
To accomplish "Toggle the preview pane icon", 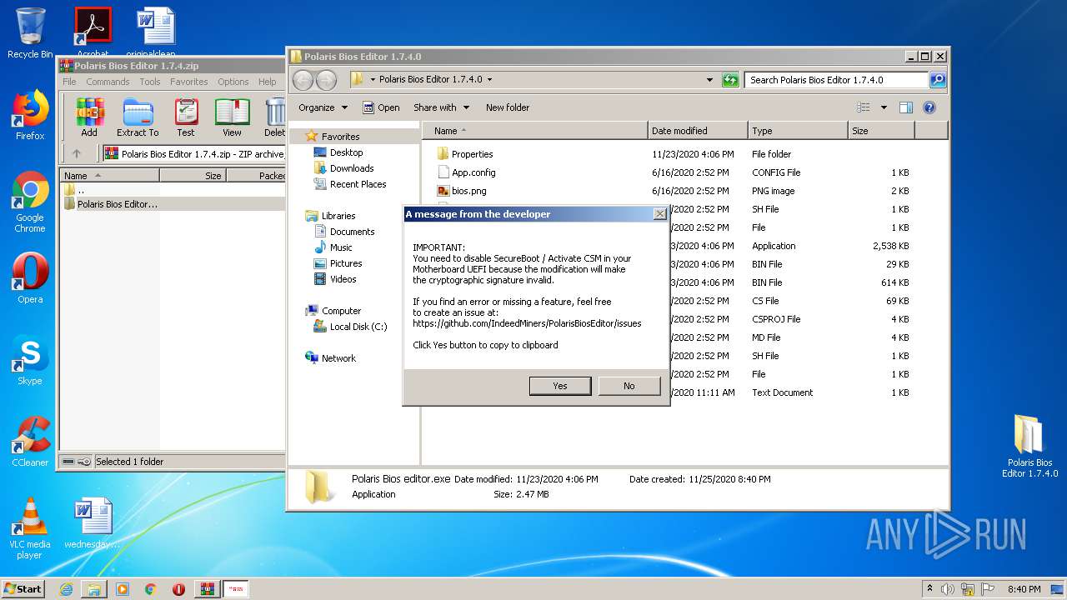I will tap(906, 107).
